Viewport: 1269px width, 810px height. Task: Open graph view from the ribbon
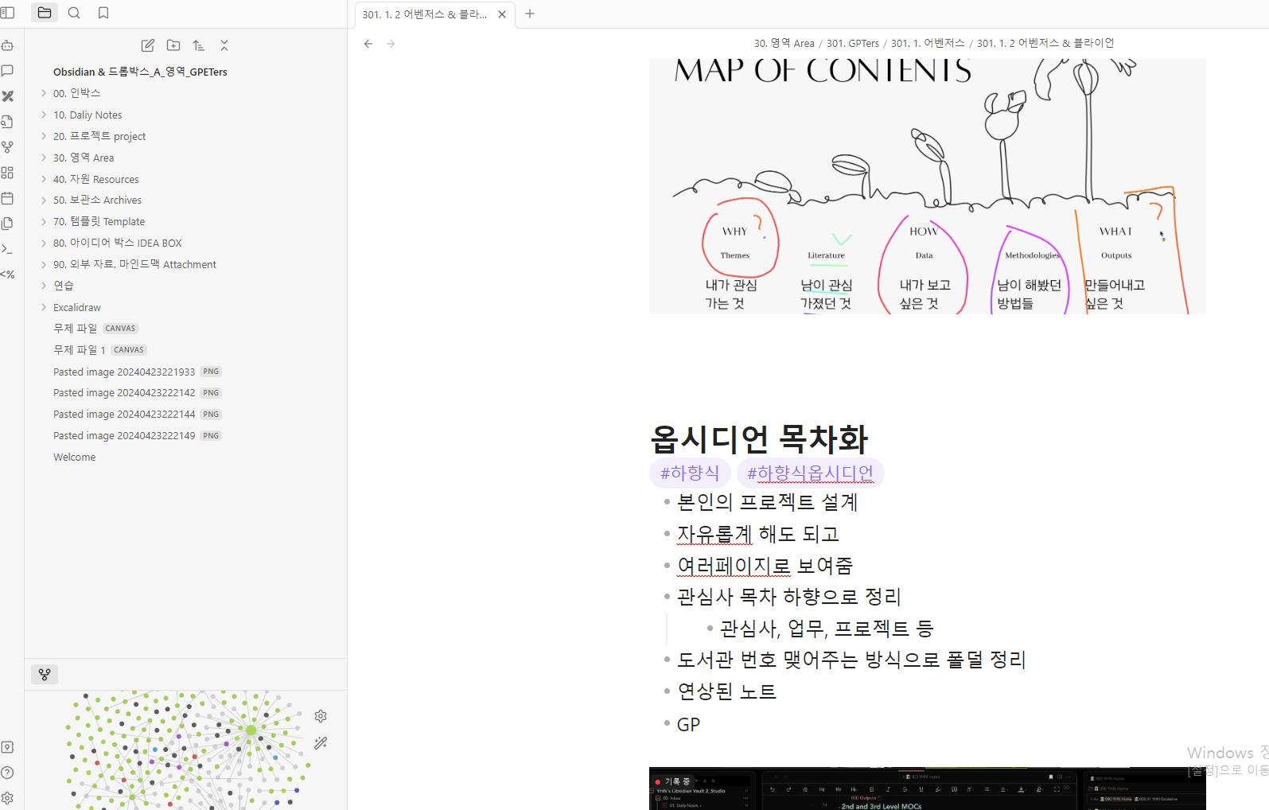point(8,147)
